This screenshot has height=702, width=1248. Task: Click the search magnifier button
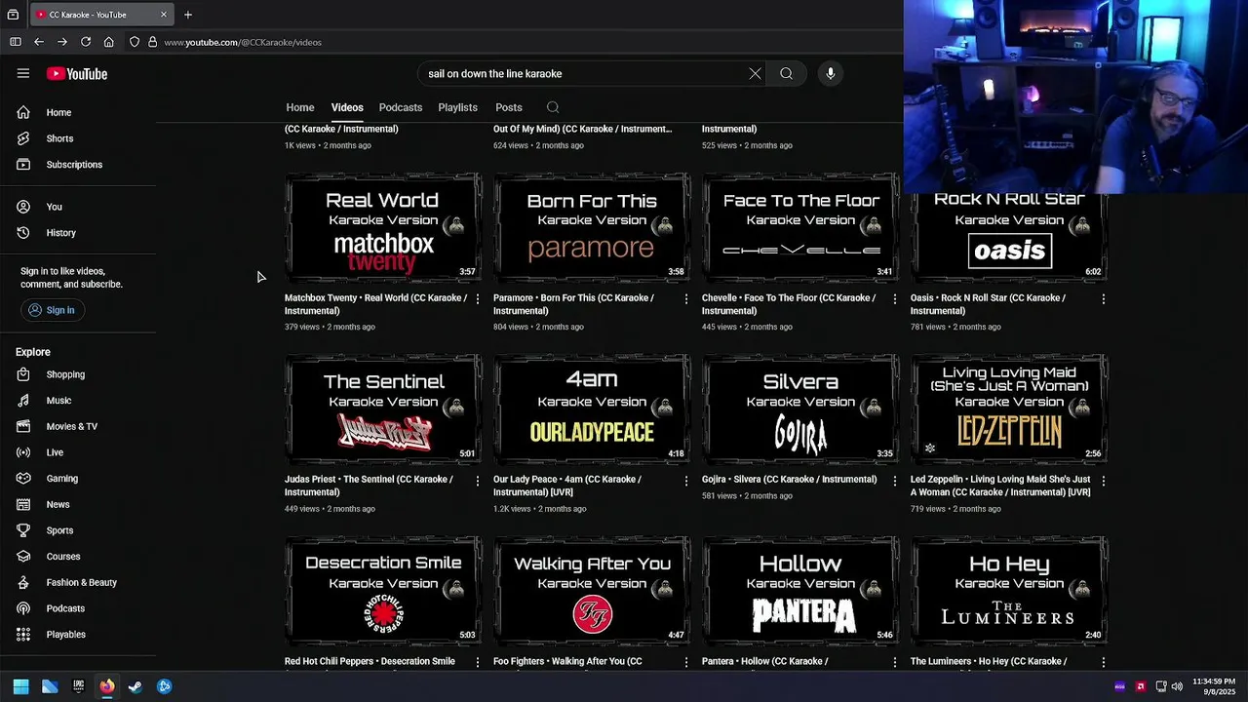click(786, 73)
